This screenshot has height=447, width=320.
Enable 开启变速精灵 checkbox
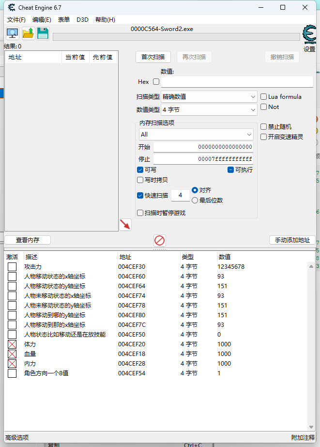263,137
